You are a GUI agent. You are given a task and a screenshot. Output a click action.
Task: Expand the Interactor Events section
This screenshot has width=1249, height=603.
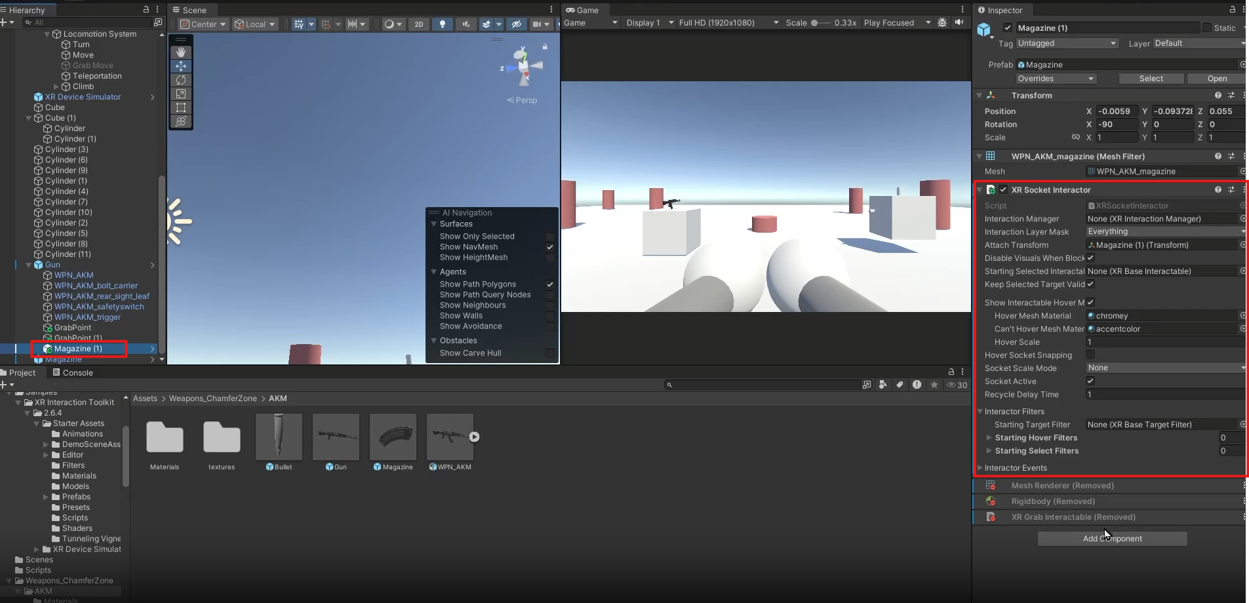coord(1015,468)
